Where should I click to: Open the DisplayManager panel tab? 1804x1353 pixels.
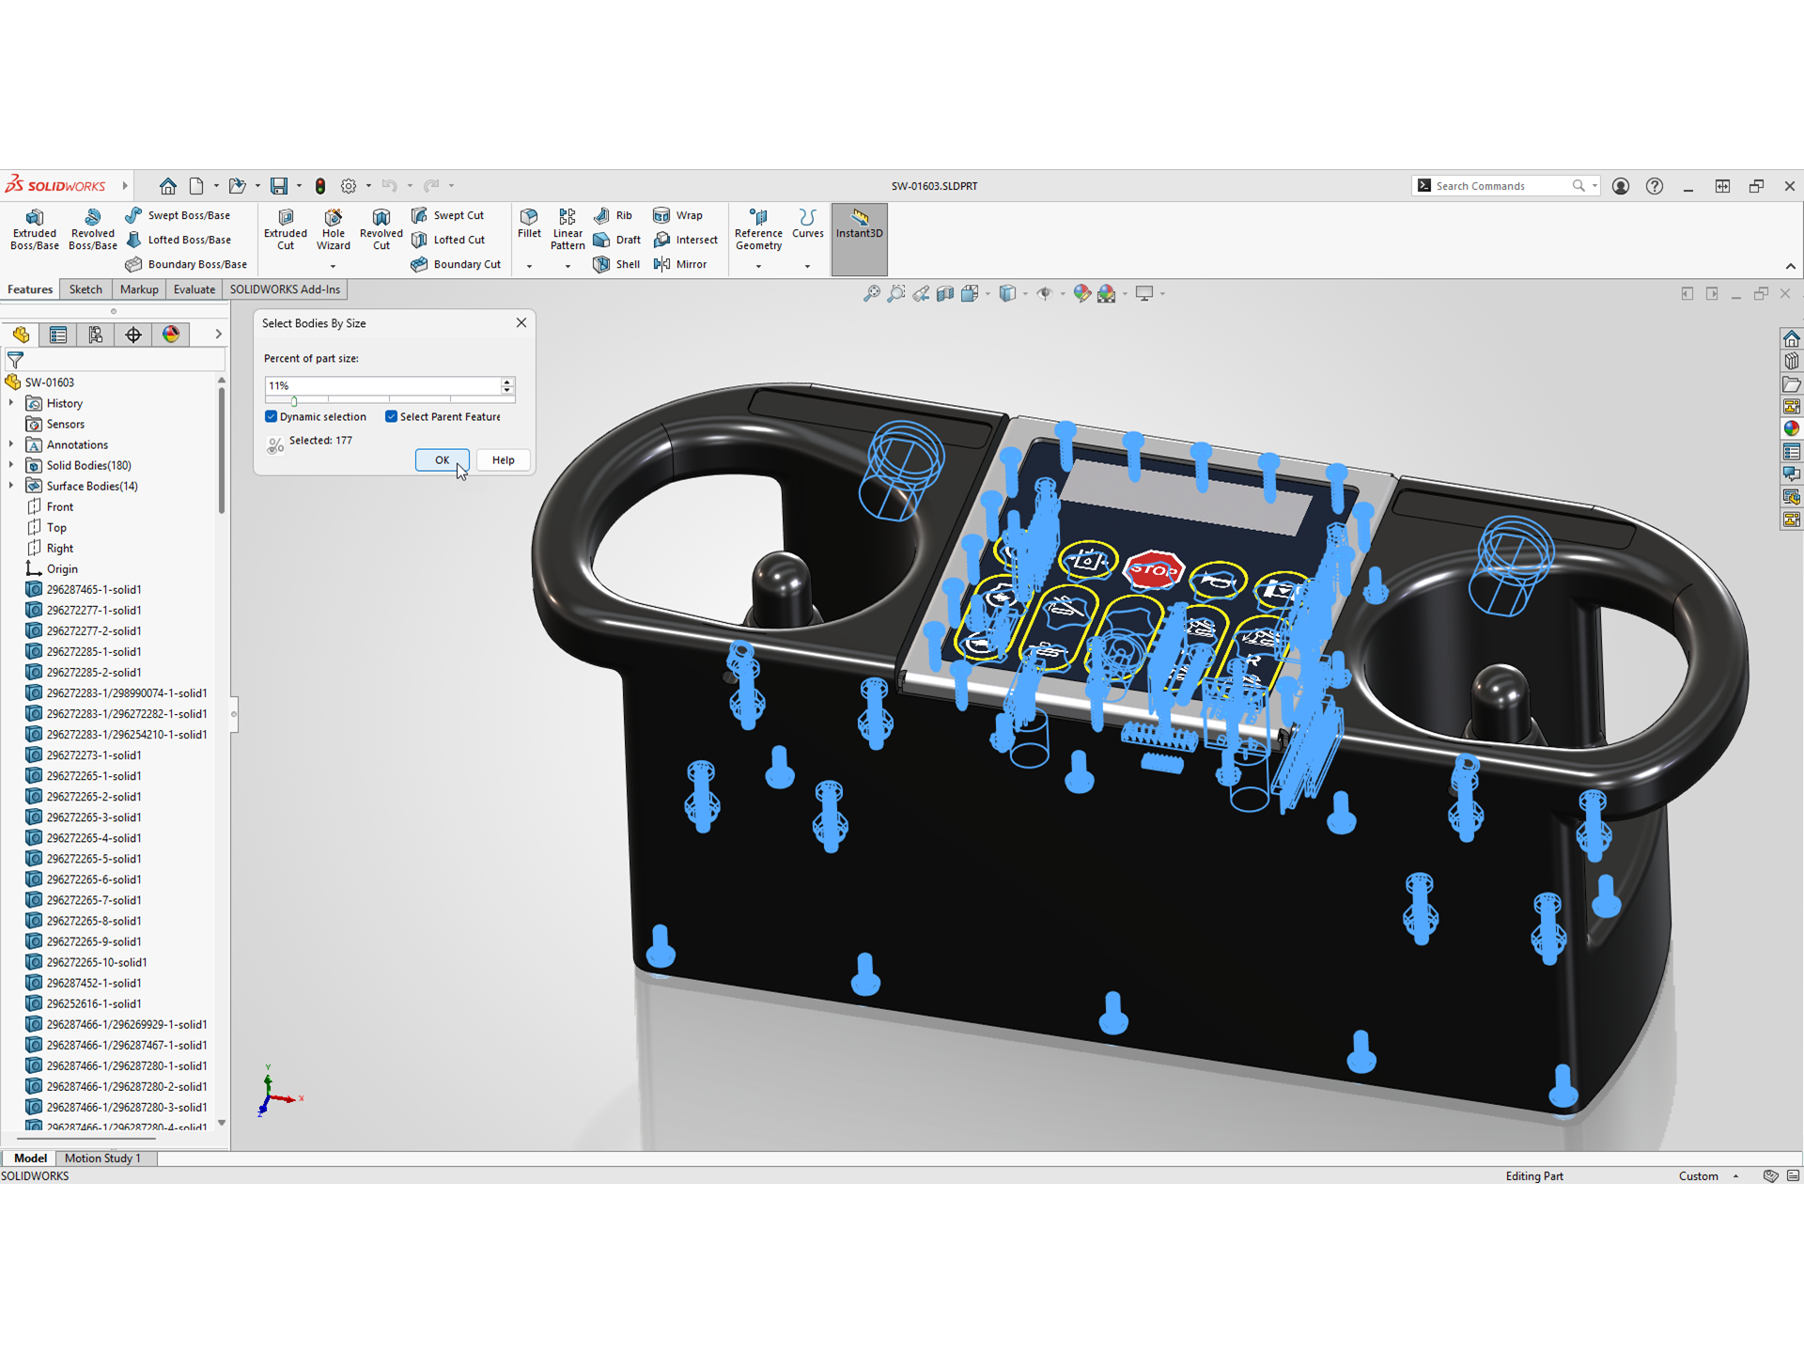(171, 334)
